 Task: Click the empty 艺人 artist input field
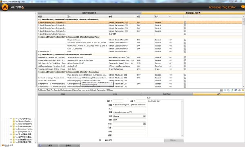point(129,109)
